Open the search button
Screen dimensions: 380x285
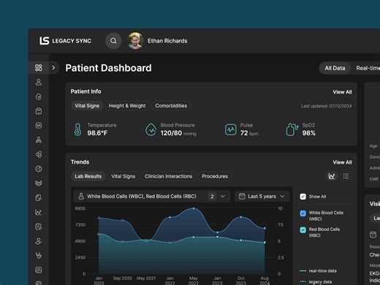pyautogui.click(x=113, y=41)
